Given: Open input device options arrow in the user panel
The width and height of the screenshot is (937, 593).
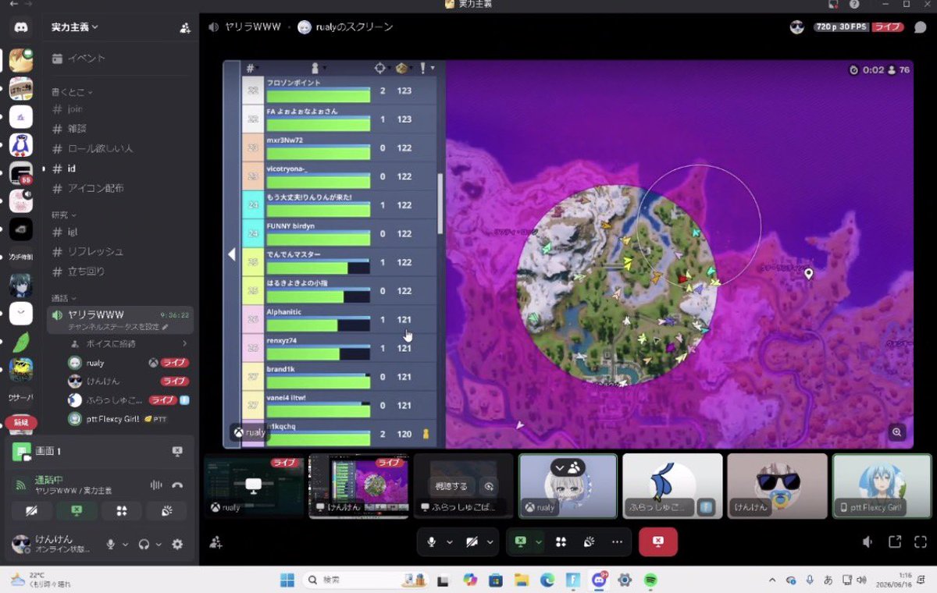Looking at the screenshot, I should 125,545.
